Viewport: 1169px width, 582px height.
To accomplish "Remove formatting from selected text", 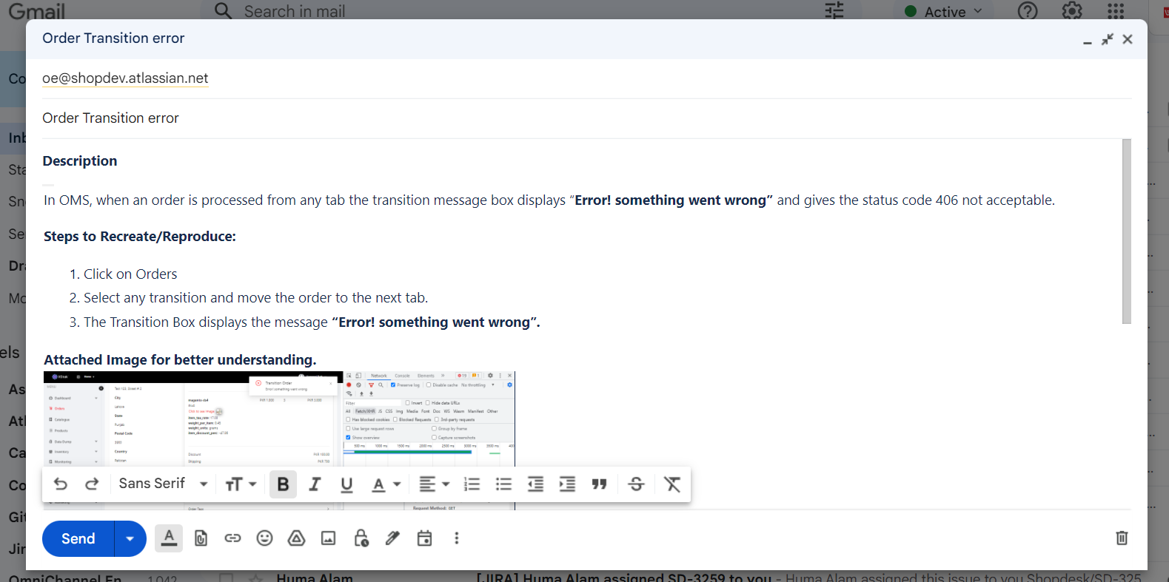I will click(671, 484).
